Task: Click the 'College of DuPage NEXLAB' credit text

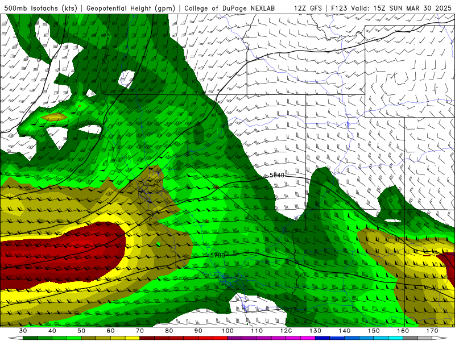Action: [230, 9]
